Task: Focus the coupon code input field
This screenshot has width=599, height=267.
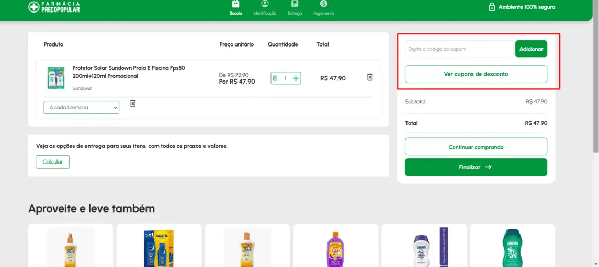Action: pyautogui.click(x=459, y=49)
